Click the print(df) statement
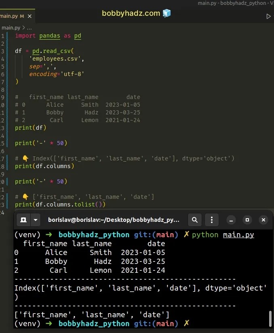The image size is (274, 333). coord(31,128)
